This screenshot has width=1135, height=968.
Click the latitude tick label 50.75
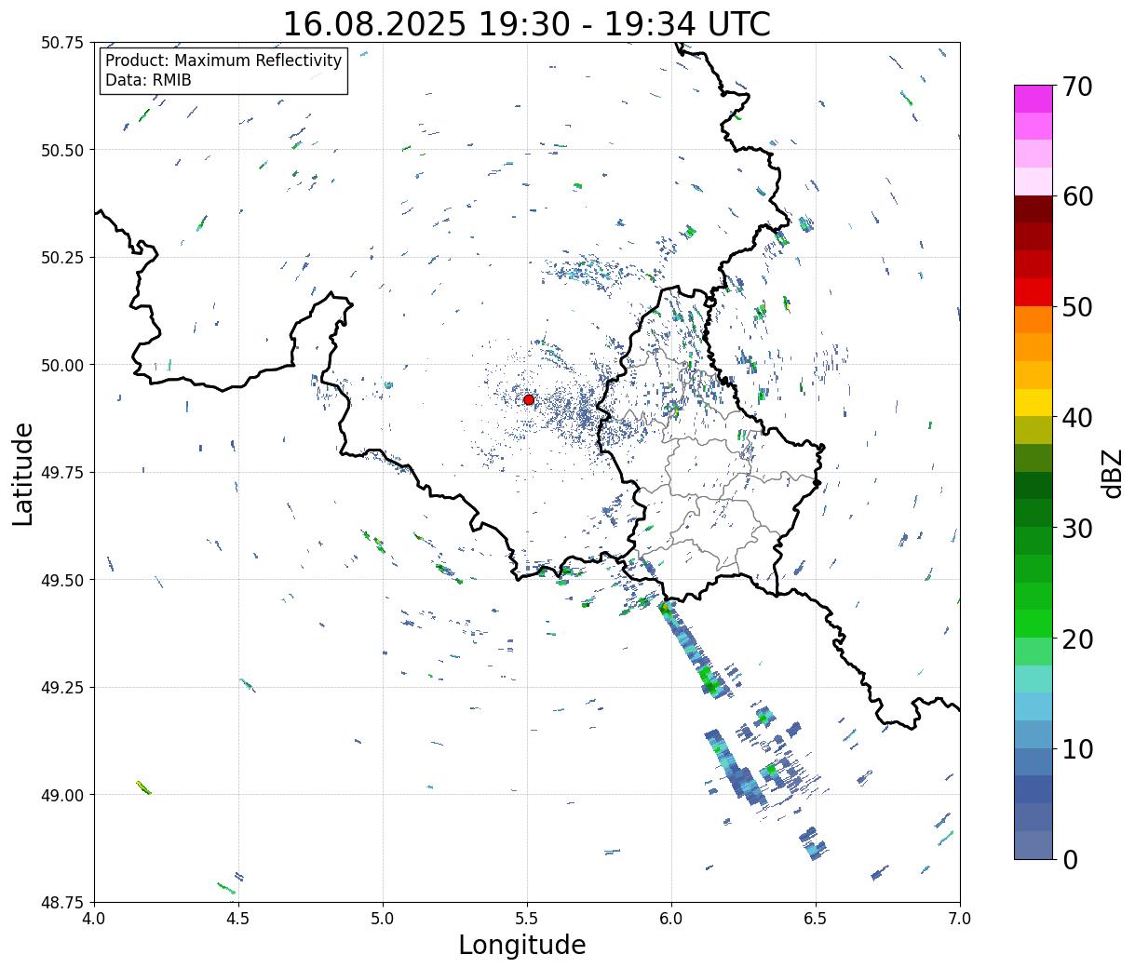click(62, 43)
